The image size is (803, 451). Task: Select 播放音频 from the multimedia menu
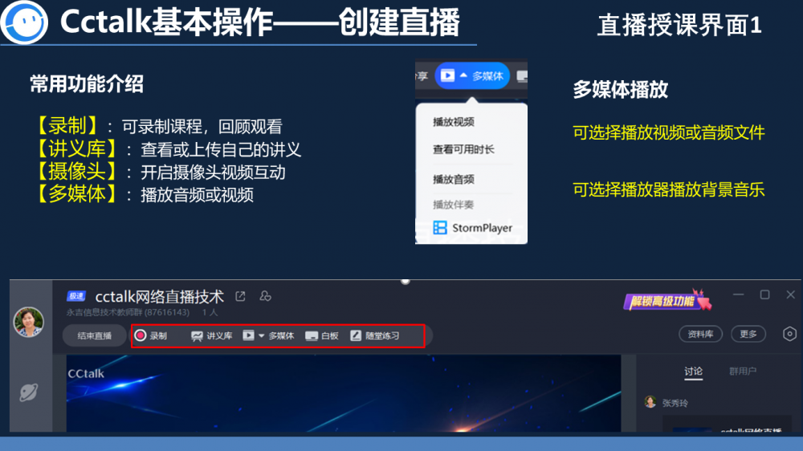click(454, 179)
